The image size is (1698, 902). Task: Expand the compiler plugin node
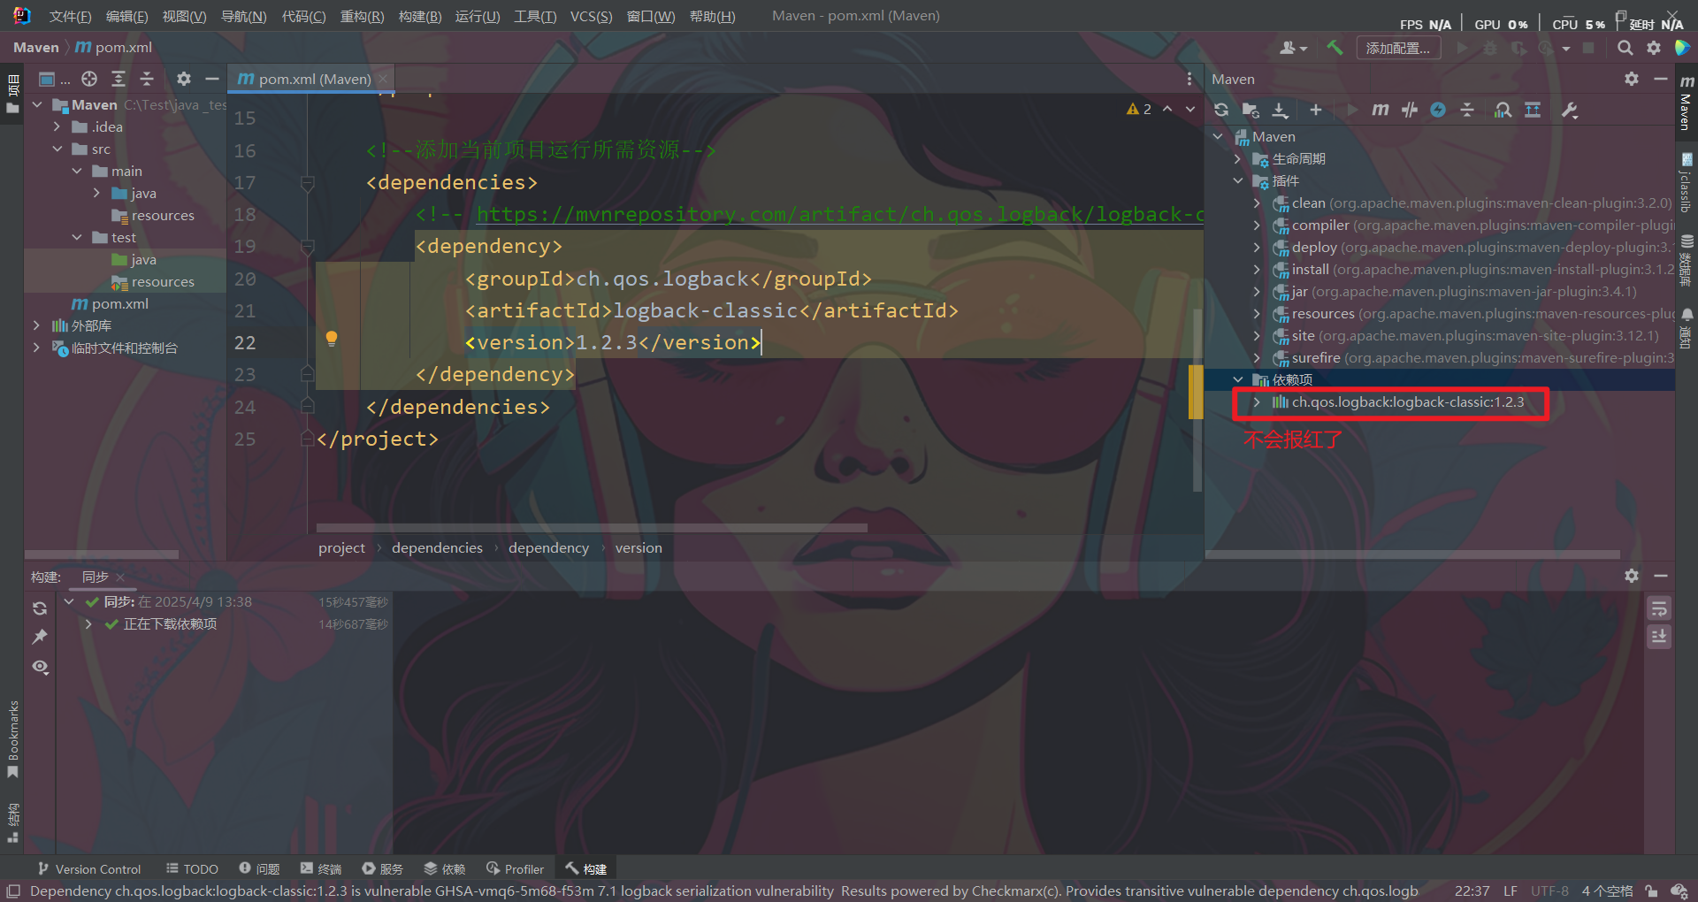pos(1257,225)
